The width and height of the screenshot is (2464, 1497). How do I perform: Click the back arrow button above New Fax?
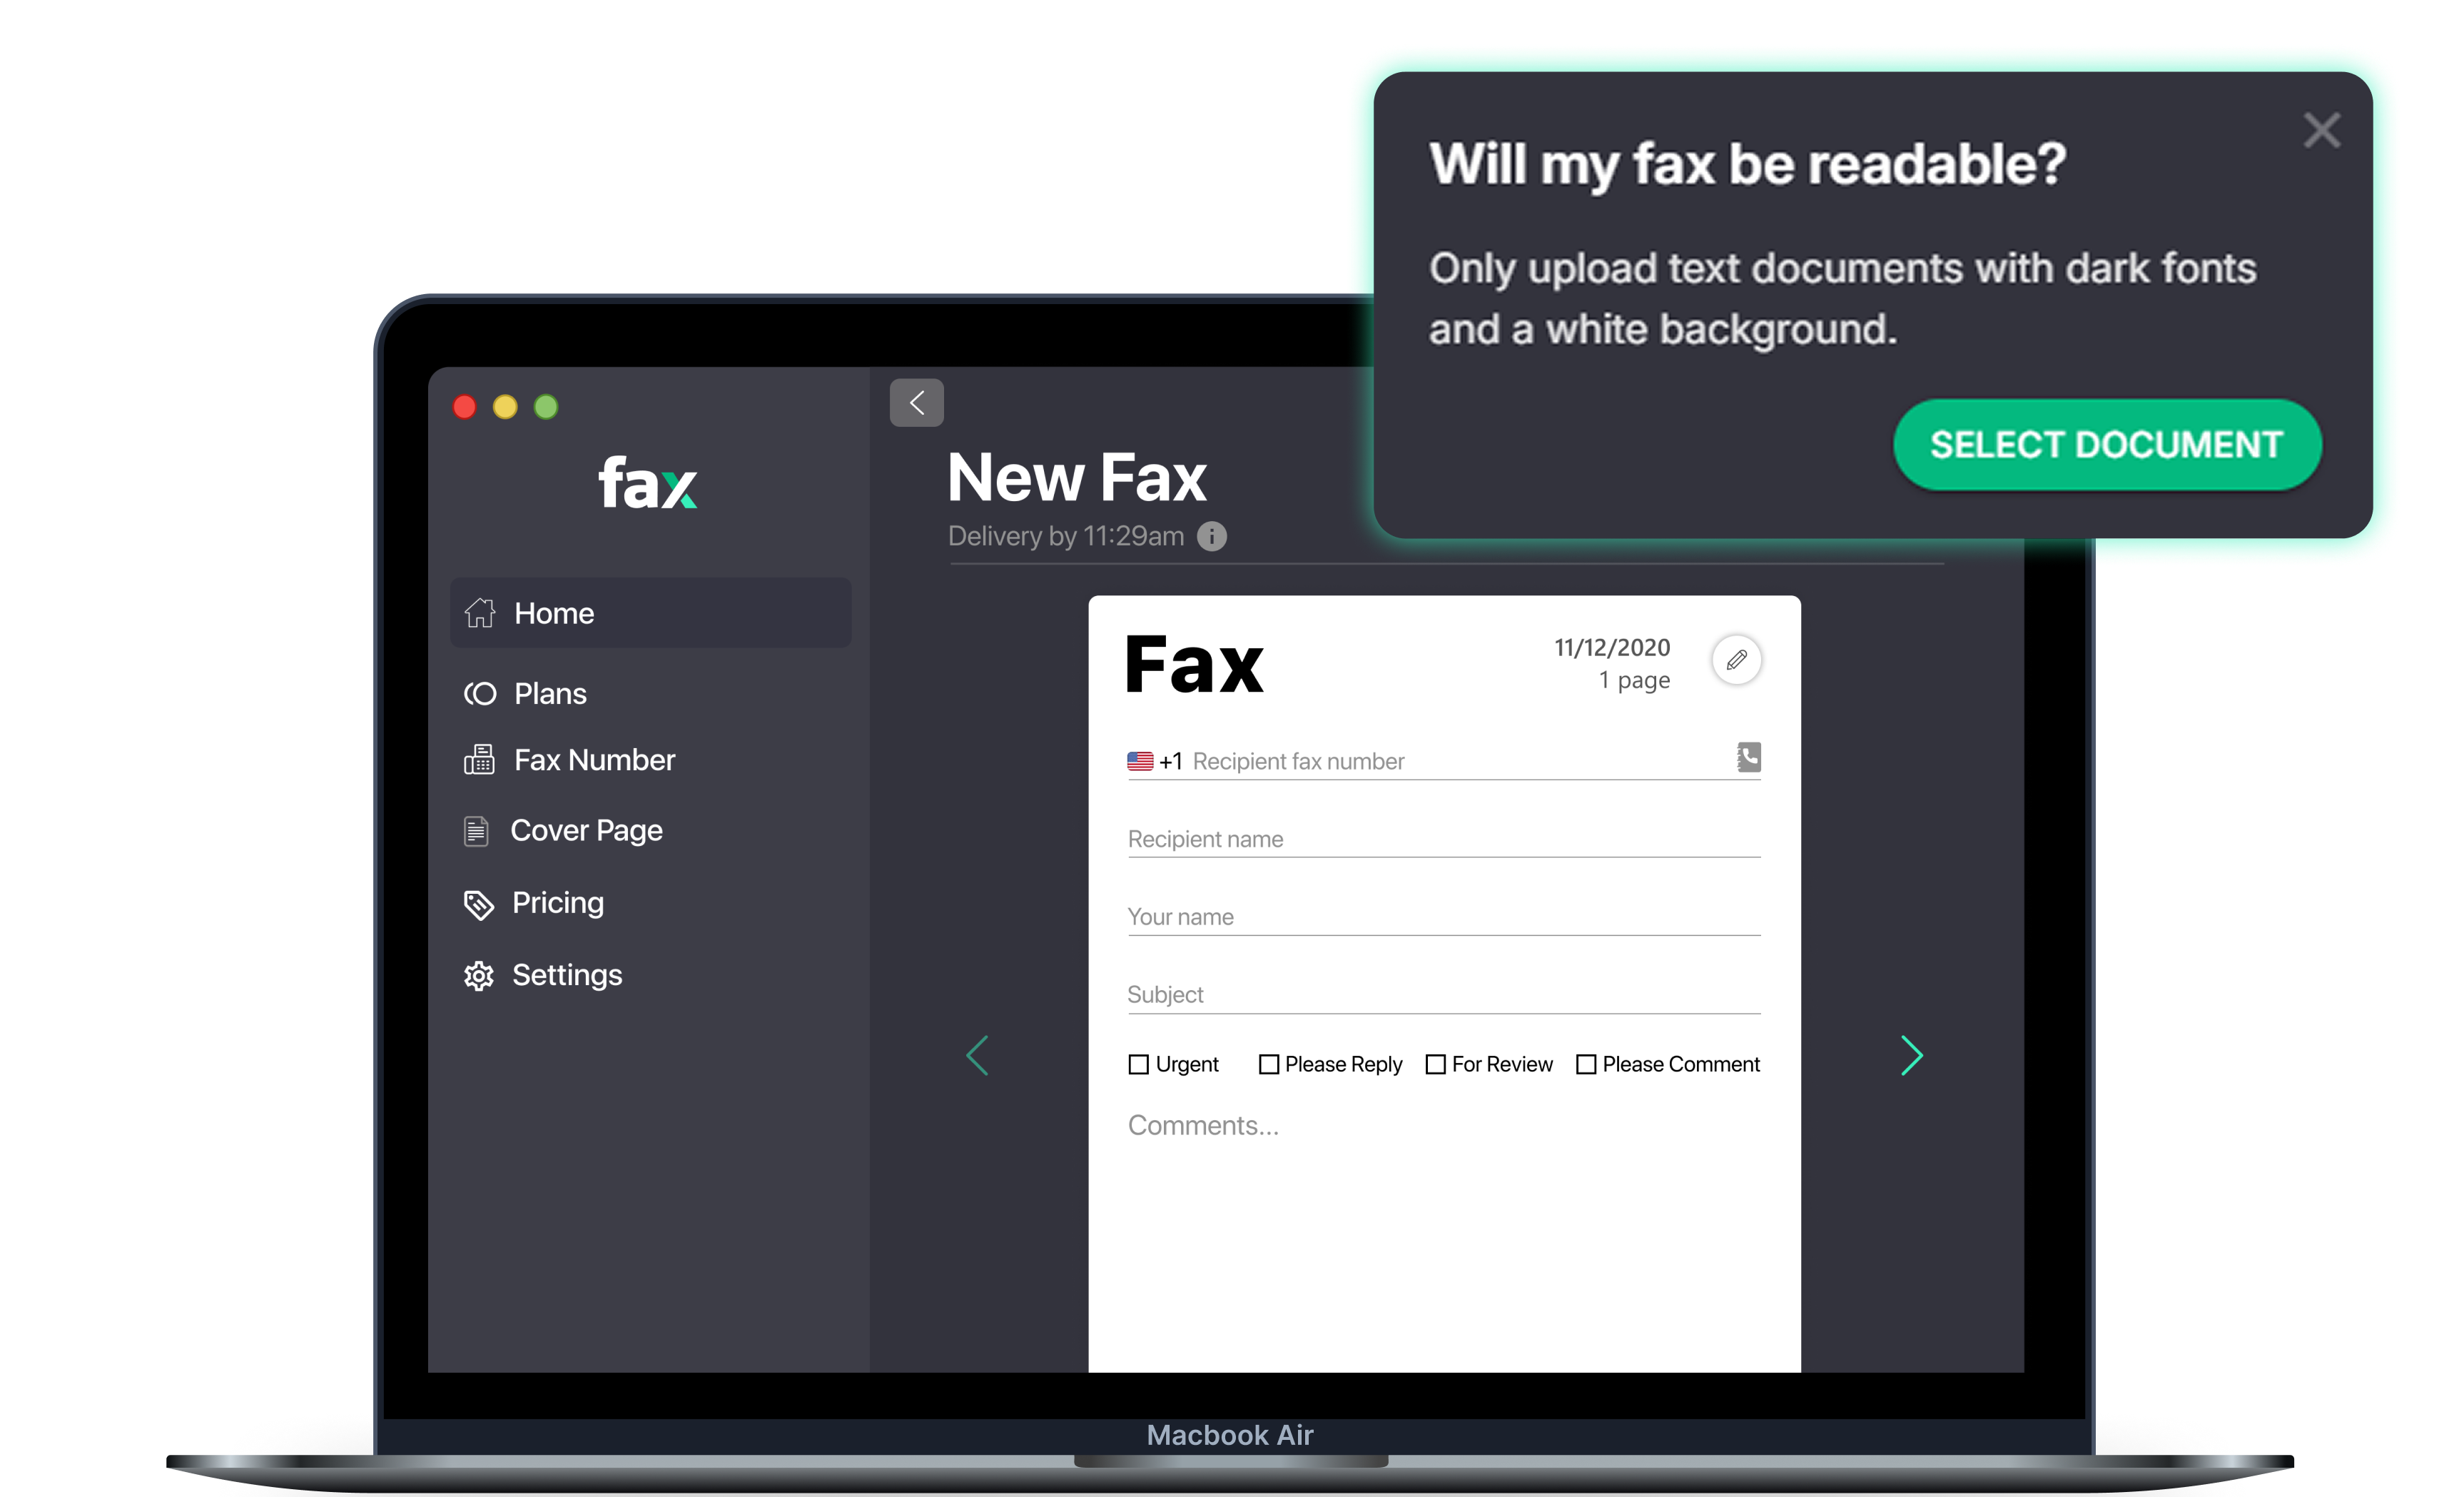(916, 403)
